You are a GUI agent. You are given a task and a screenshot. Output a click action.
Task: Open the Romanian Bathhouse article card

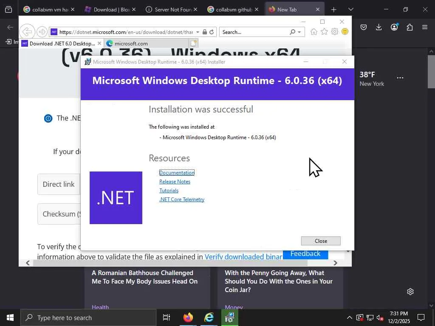click(x=147, y=287)
